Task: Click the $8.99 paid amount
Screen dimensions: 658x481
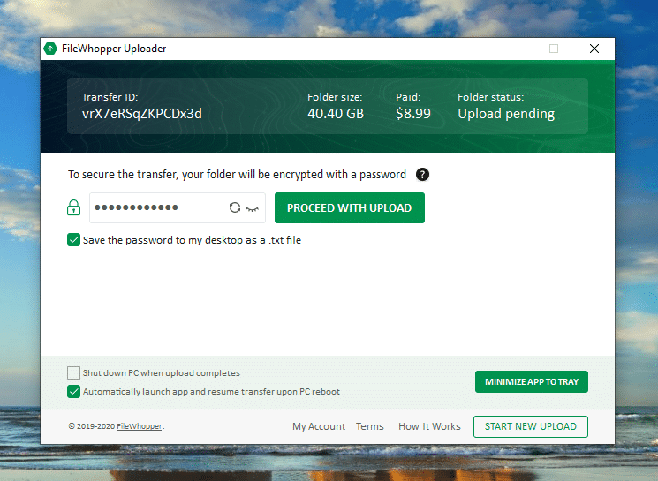Action: pos(413,114)
